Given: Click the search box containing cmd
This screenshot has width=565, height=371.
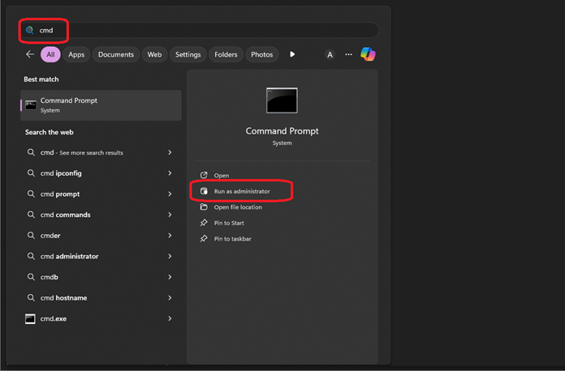Looking at the screenshot, I should 203,30.
